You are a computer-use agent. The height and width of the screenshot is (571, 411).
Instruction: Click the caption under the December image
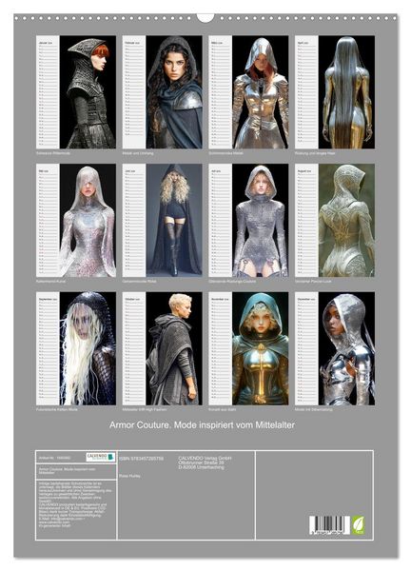(314, 409)
